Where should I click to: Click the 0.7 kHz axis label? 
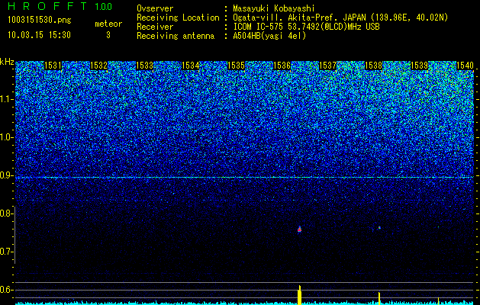(x=5, y=252)
